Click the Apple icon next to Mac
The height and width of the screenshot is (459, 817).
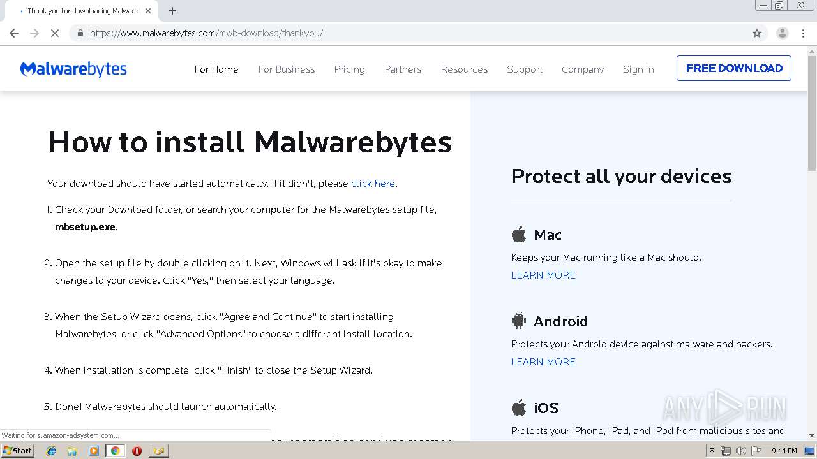pyautogui.click(x=519, y=234)
